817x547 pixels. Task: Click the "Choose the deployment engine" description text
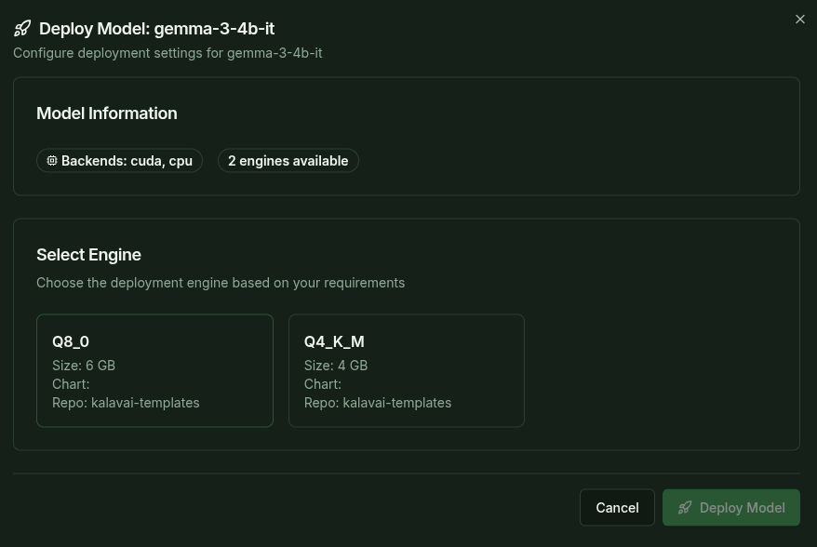221,283
